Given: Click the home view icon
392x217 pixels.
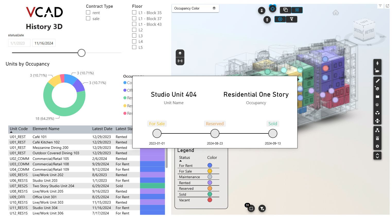Looking at the screenshot, I should 336,13.
